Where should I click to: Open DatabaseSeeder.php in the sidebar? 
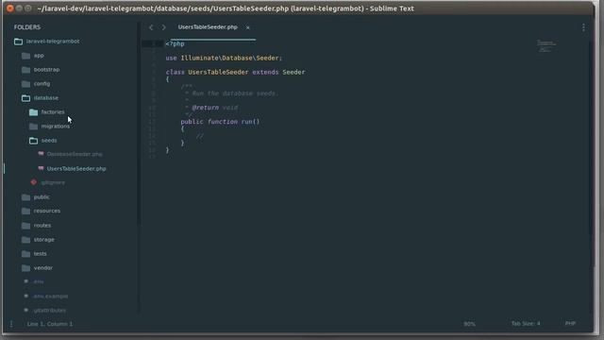(x=75, y=154)
